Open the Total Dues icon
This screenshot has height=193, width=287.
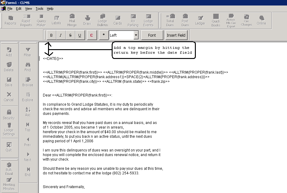point(170,20)
